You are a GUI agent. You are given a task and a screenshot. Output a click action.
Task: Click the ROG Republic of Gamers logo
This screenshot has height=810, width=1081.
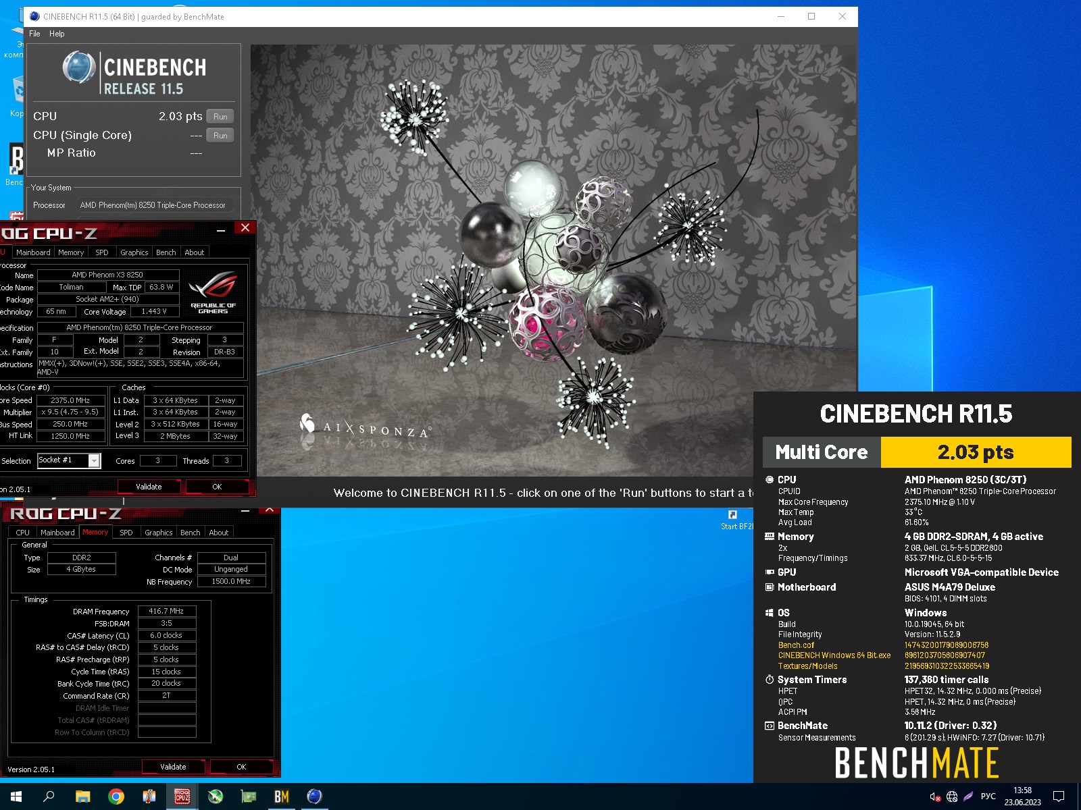[x=213, y=292]
